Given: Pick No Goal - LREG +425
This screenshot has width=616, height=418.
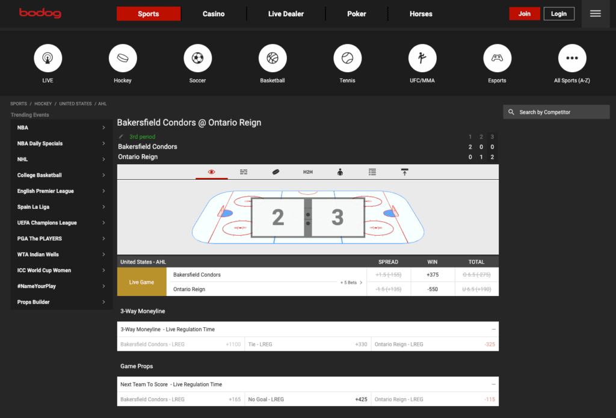Looking at the screenshot, I should click(307, 399).
